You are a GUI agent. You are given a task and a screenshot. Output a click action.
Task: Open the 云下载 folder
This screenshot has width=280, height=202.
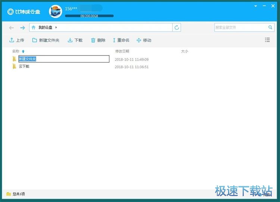pos(24,67)
